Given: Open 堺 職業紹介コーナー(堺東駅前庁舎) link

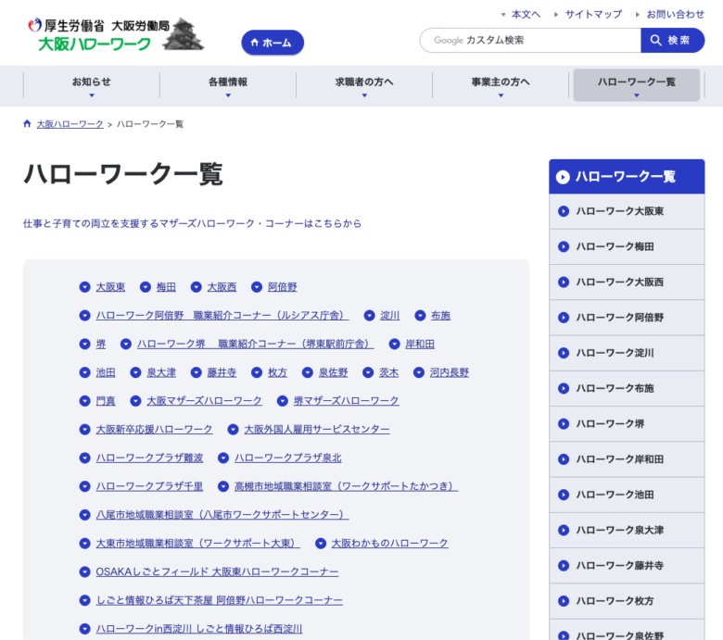Looking at the screenshot, I should (x=256, y=345).
